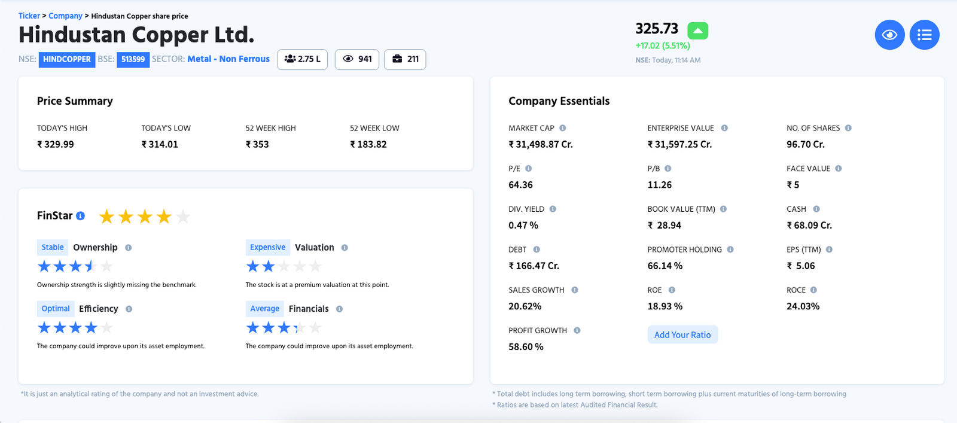Click info icon next to Ownership

tap(129, 248)
